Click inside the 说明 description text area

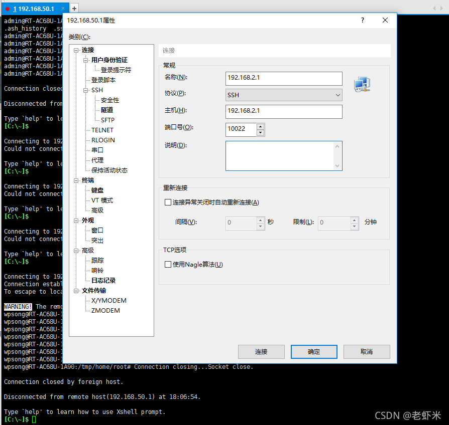click(x=280, y=156)
